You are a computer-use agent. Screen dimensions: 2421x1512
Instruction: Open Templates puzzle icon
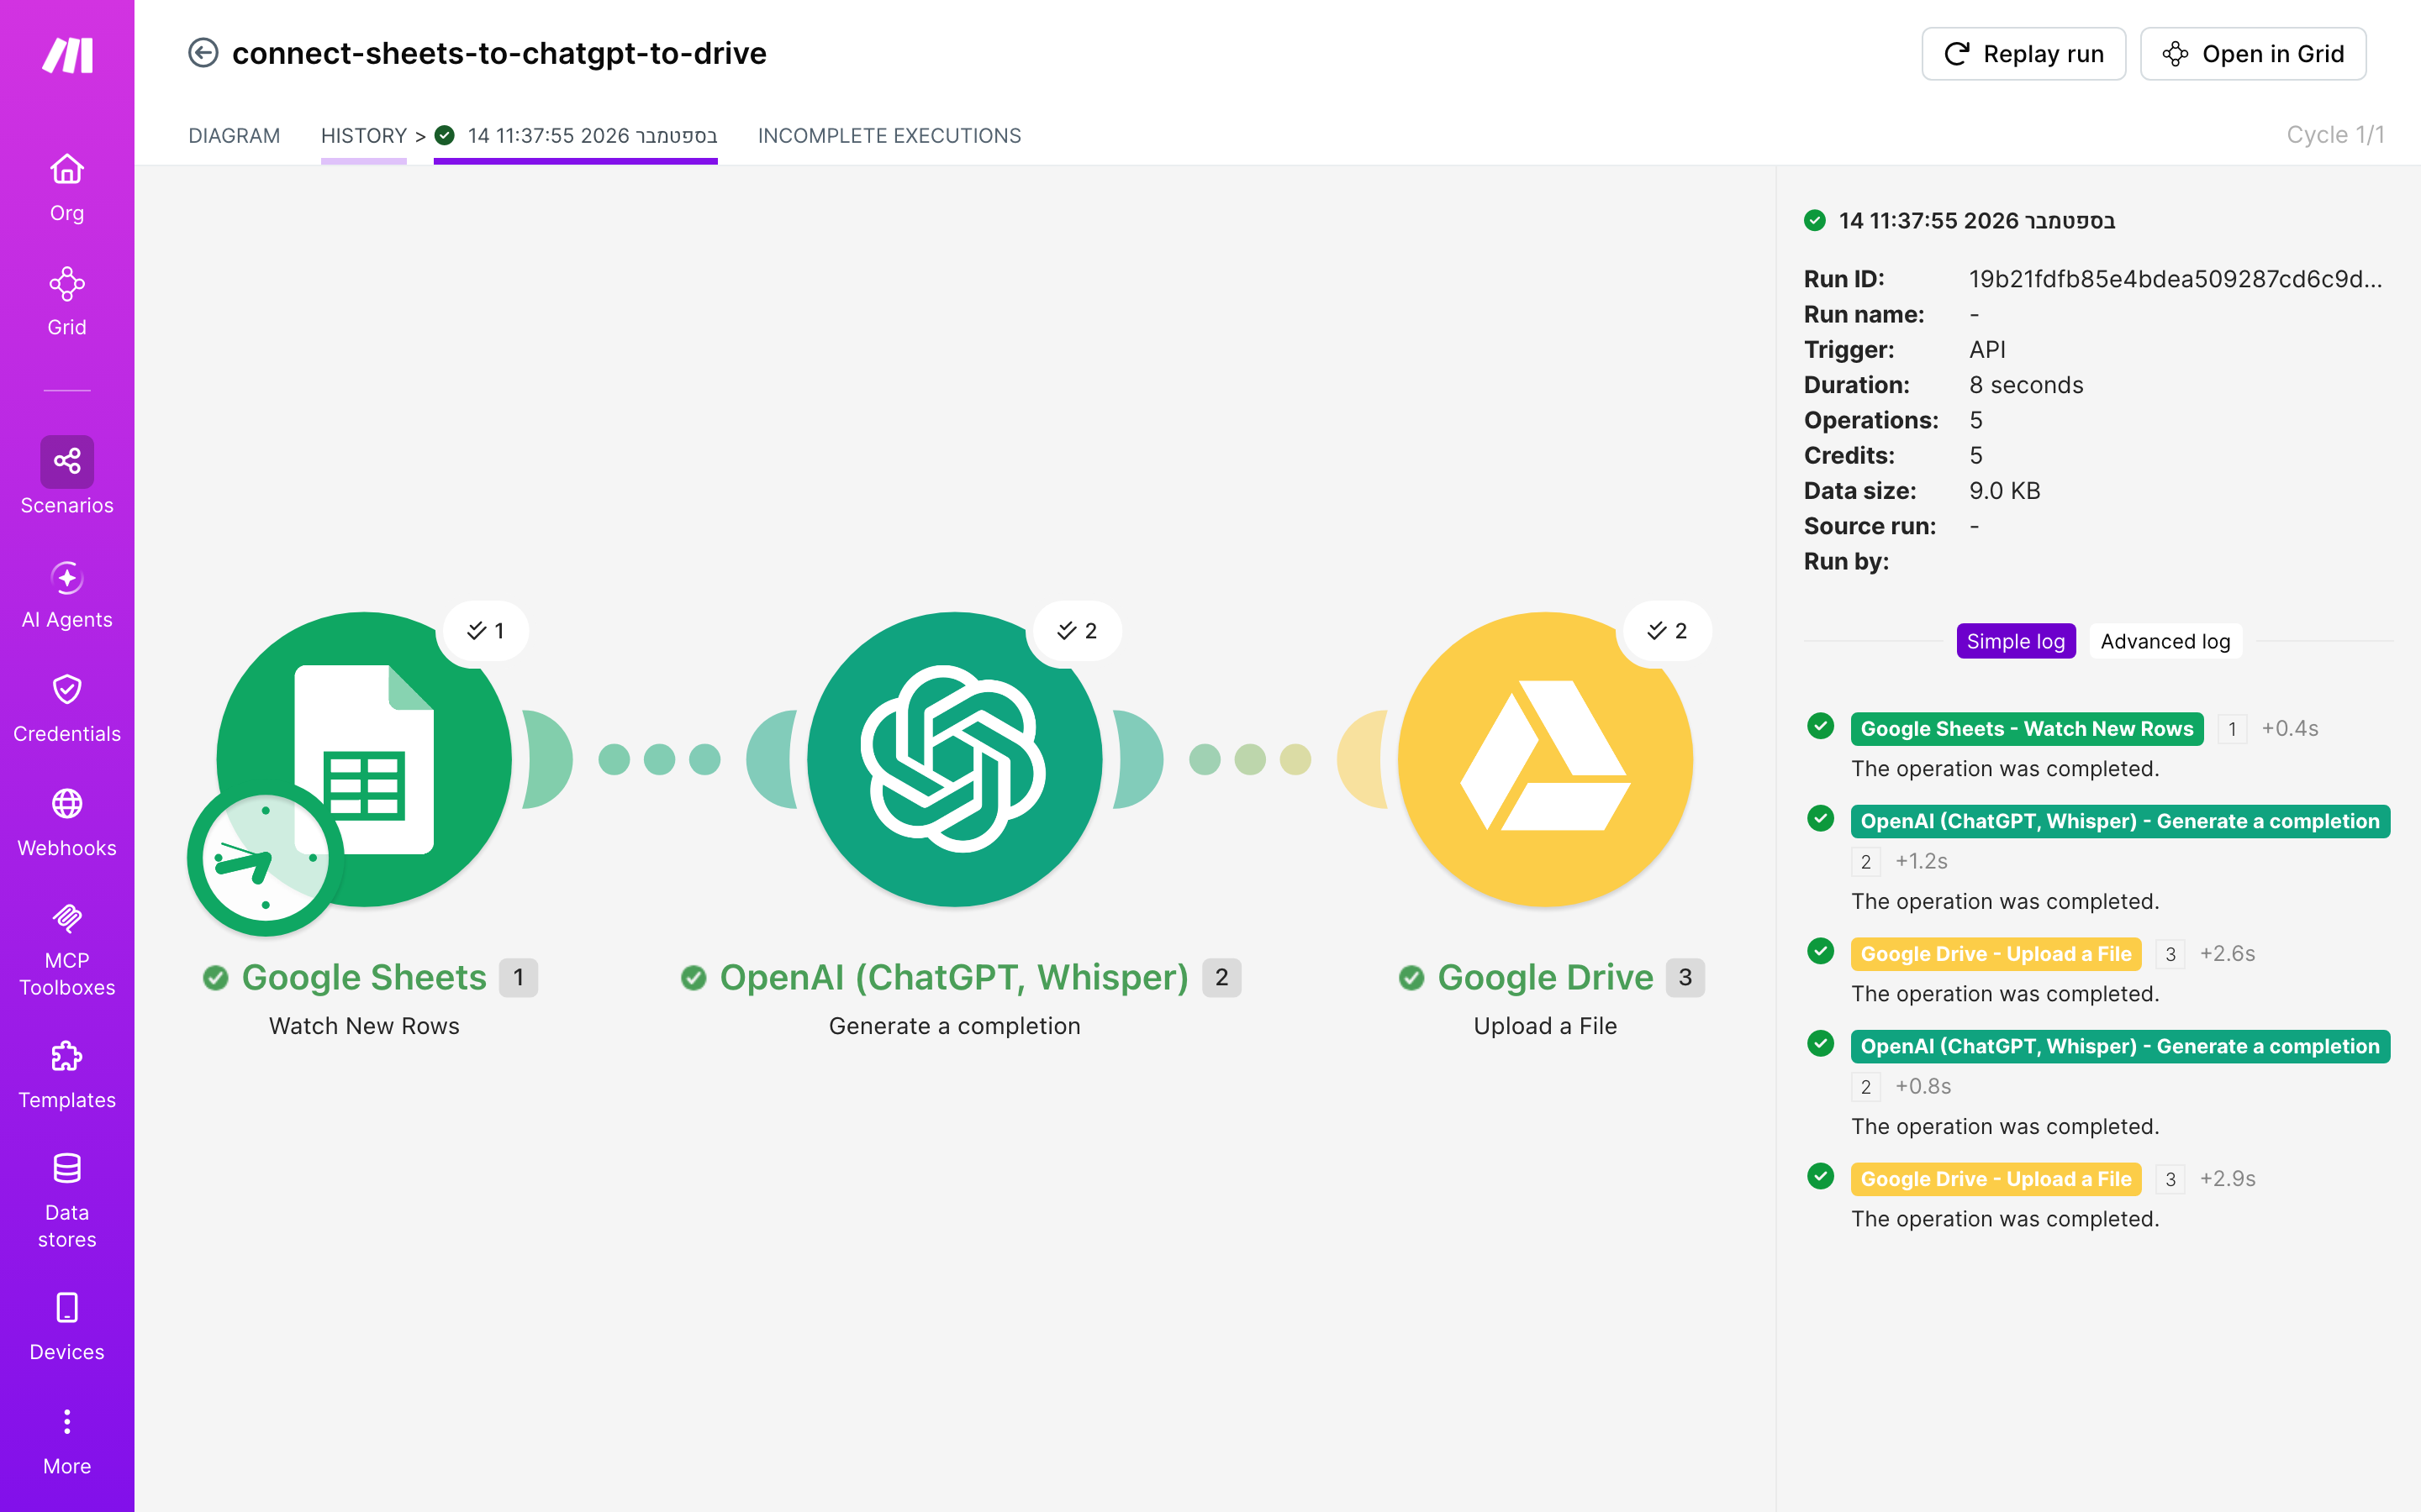[x=67, y=1056]
